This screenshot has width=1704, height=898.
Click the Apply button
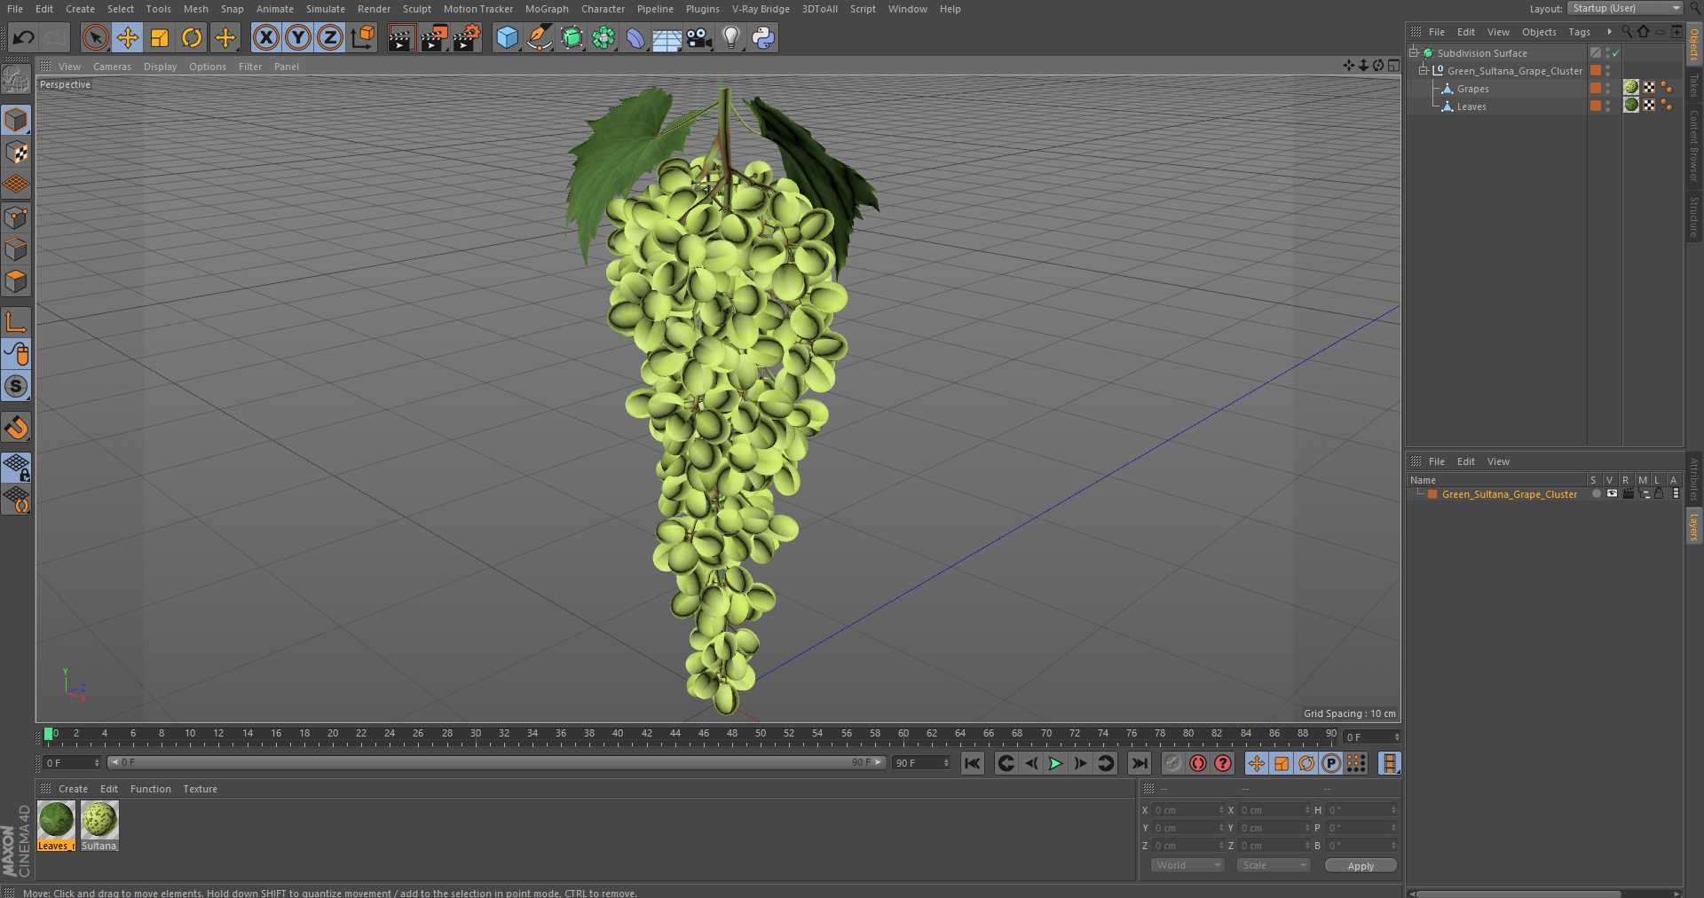[1361, 866]
